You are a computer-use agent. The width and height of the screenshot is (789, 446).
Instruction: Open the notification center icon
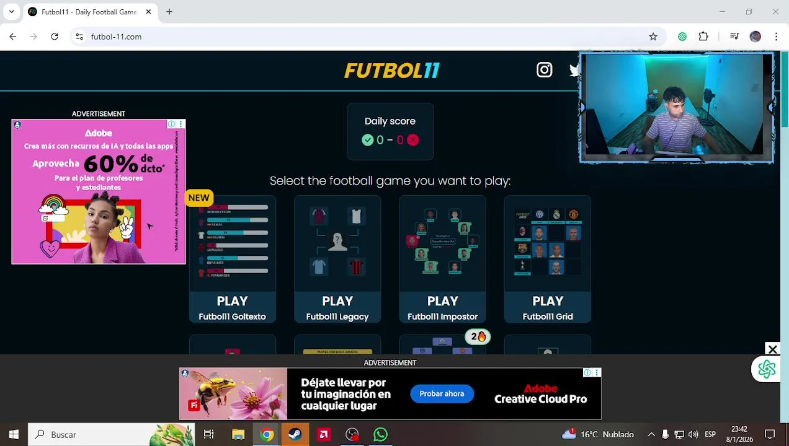770,435
